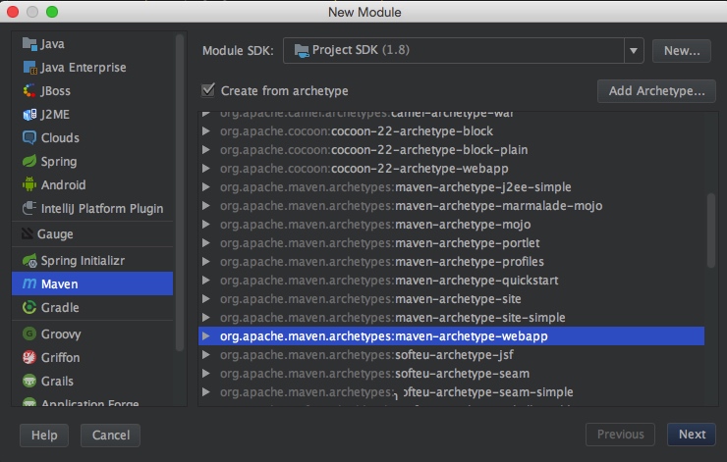Screen dimensions: 727x462
Task: Click the Next button
Action: coord(692,435)
